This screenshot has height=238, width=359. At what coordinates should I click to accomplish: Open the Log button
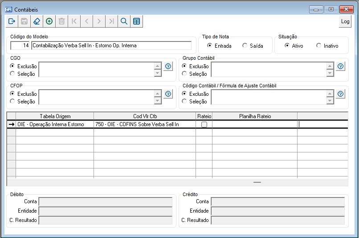point(345,21)
